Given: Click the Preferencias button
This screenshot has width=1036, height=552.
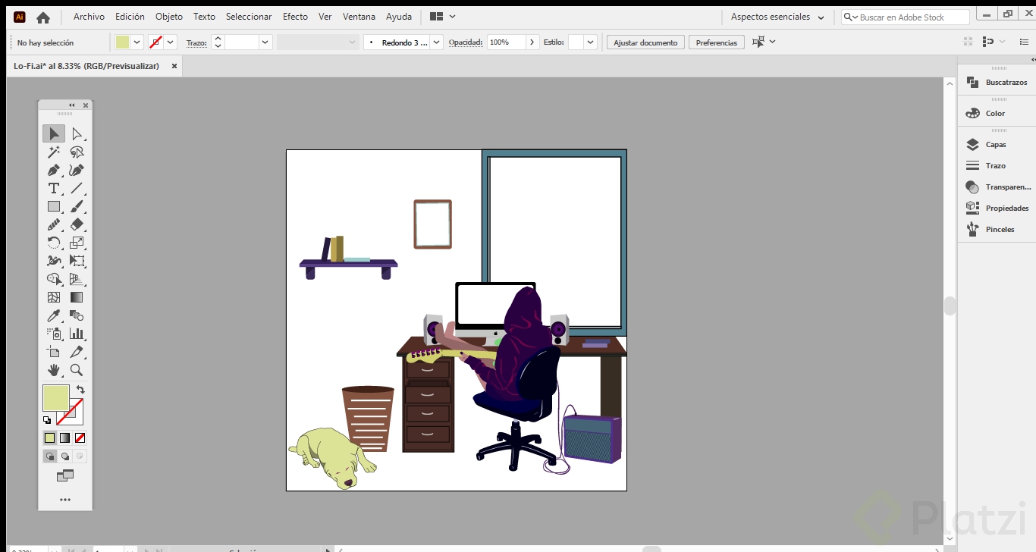Looking at the screenshot, I should 716,42.
